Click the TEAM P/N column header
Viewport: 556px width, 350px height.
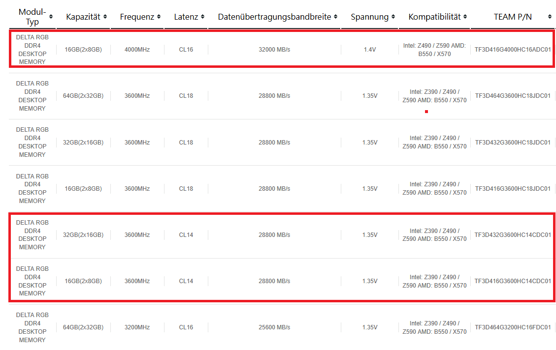[513, 17]
